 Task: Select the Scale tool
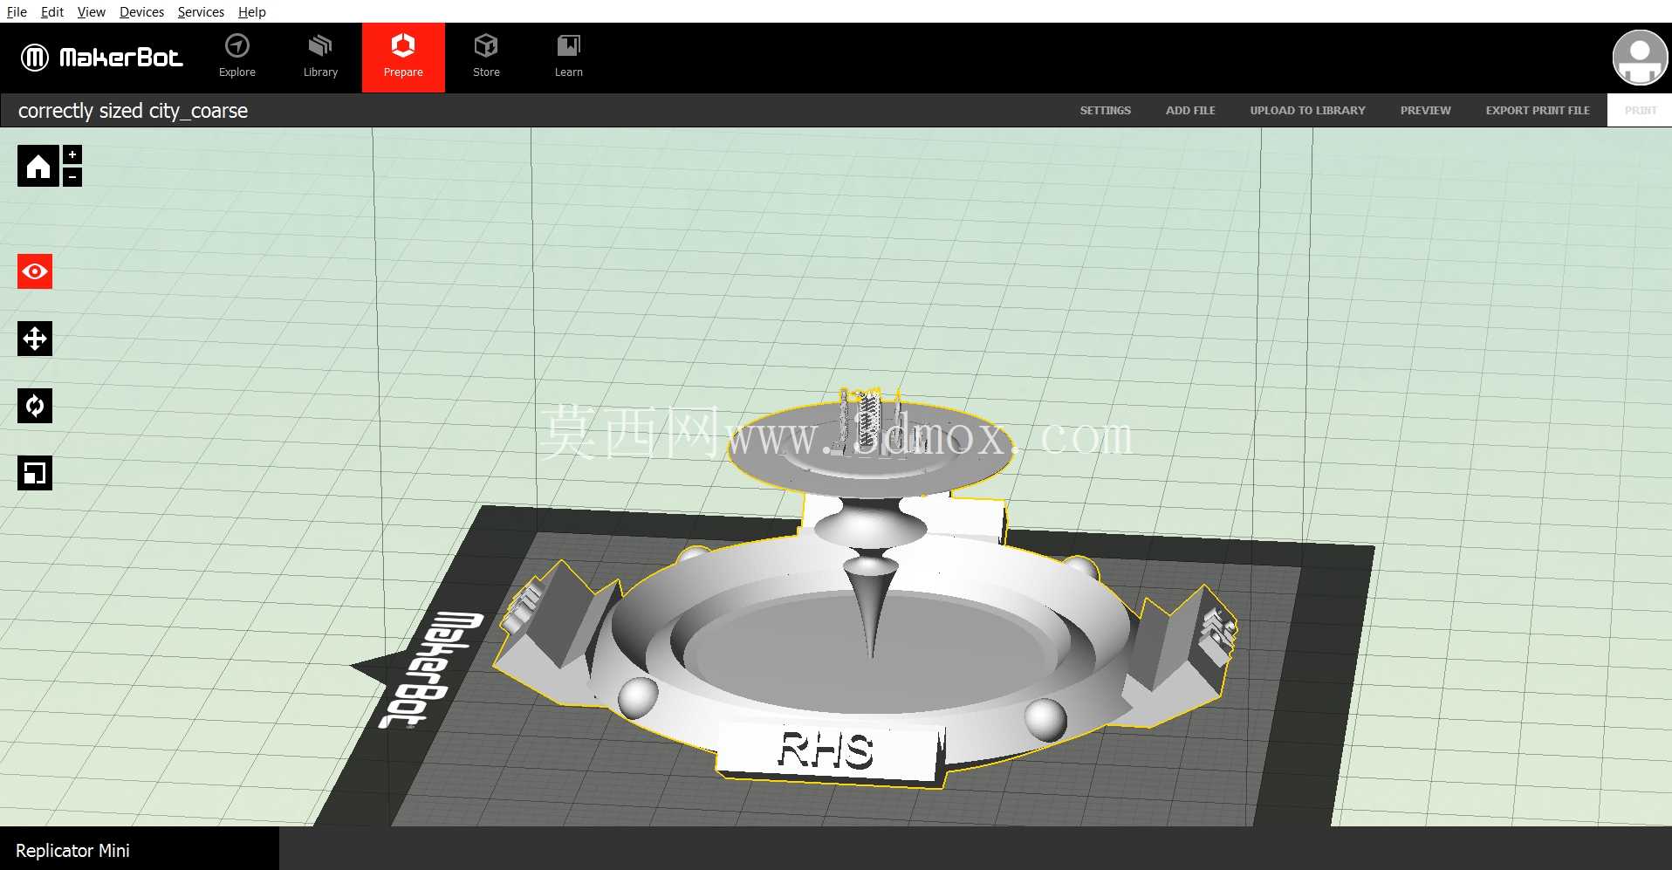[35, 473]
